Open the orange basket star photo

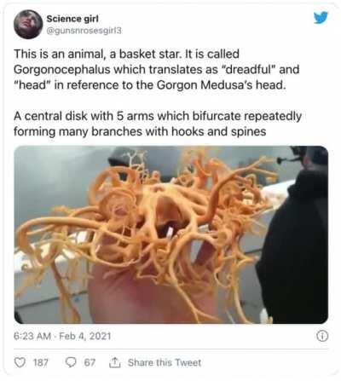point(171,234)
